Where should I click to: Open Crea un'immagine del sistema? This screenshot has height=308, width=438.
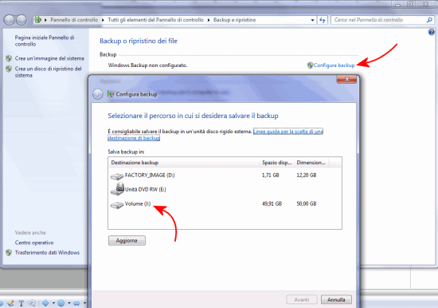point(49,58)
